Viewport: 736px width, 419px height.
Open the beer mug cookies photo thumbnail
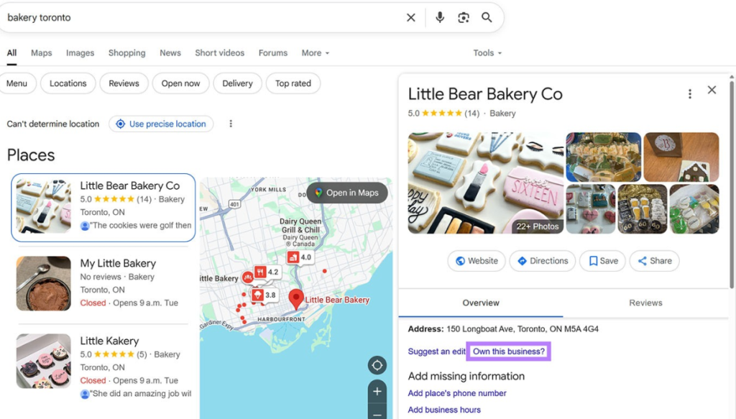point(642,209)
